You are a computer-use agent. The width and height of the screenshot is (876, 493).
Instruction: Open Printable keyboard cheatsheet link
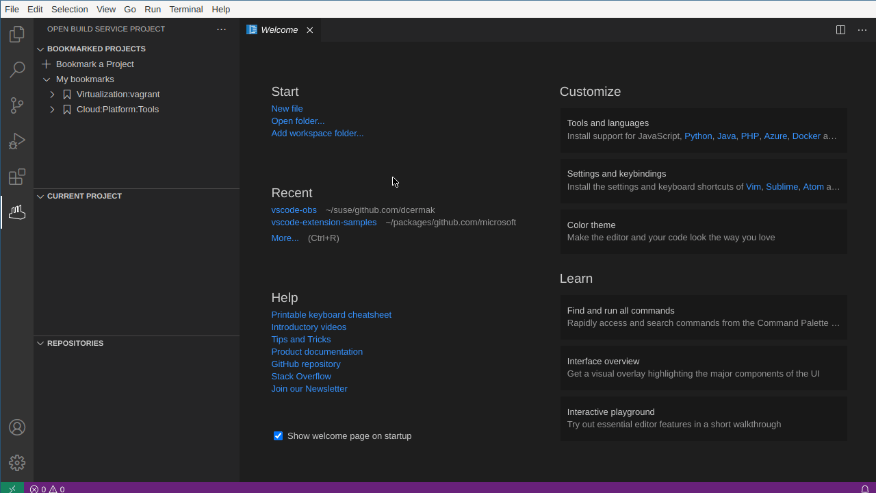point(331,315)
